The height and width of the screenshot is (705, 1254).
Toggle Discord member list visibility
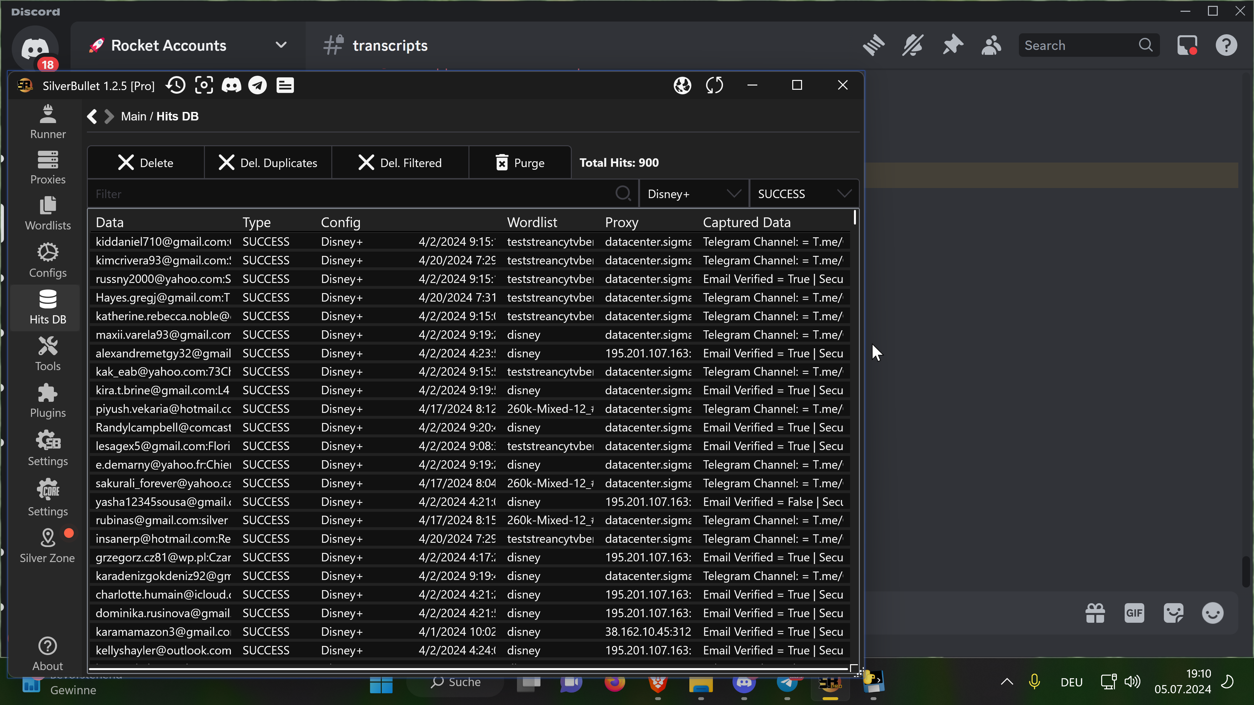[x=991, y=46]
